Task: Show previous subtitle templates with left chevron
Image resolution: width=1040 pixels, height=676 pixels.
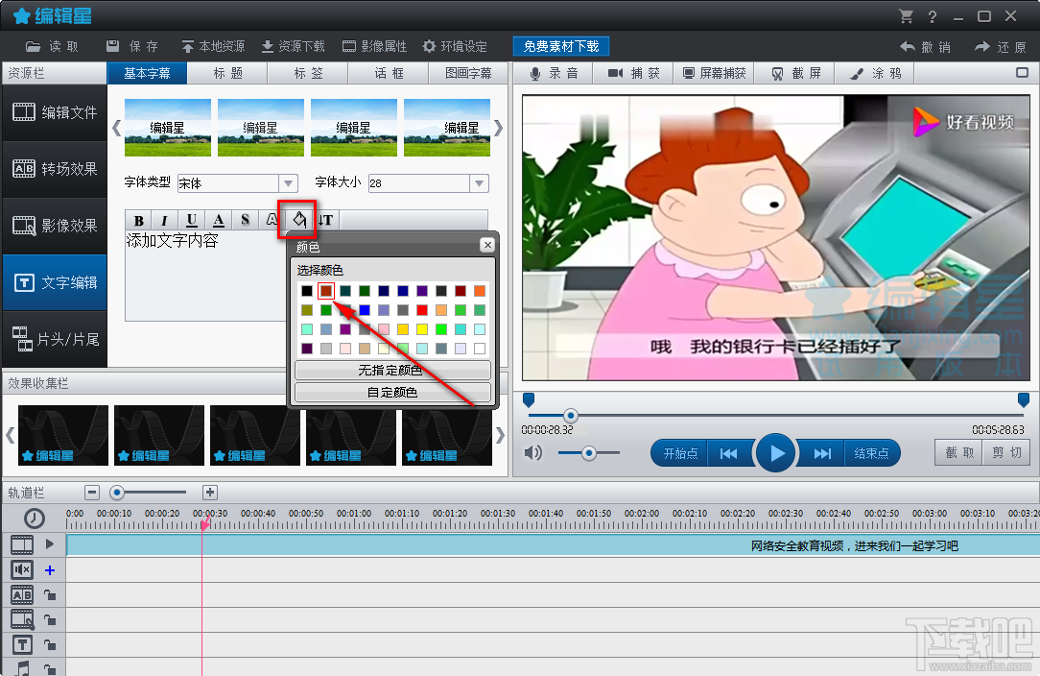Action: coord(117,128)
